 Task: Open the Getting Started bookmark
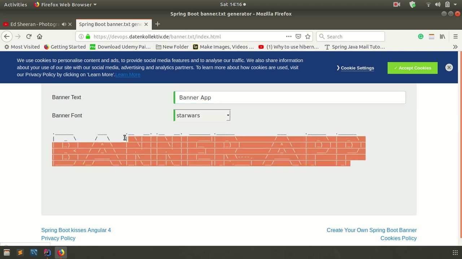(x=65, y=47)
